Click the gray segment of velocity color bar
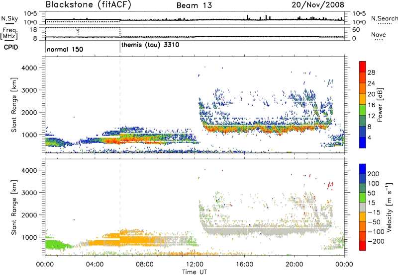 pyautogui.click(x=363, y=207)
